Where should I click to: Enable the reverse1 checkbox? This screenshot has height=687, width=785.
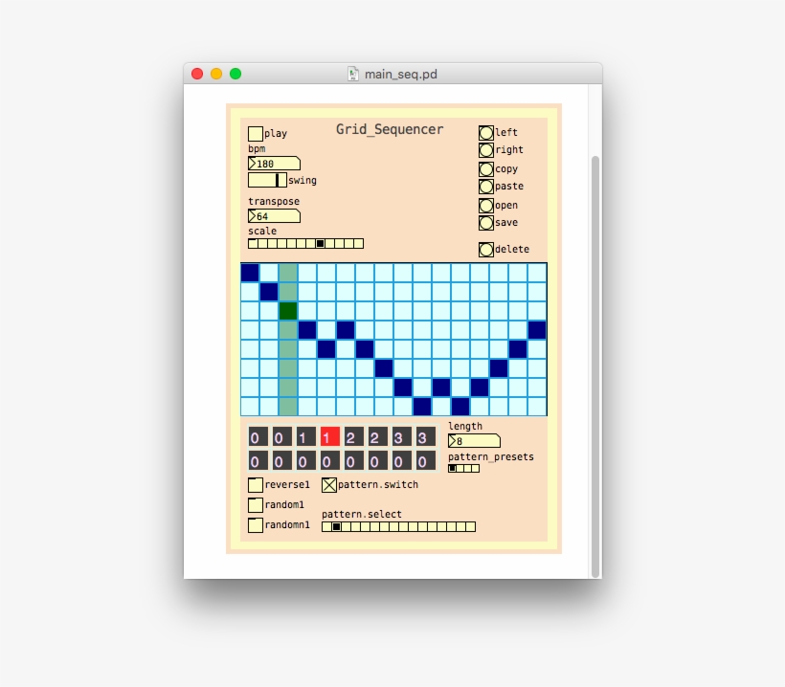coord(256,485)
